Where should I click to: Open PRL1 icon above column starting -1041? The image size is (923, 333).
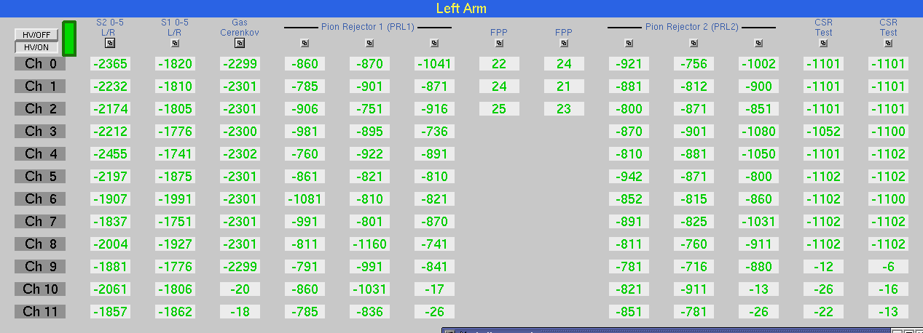[434, 43]
